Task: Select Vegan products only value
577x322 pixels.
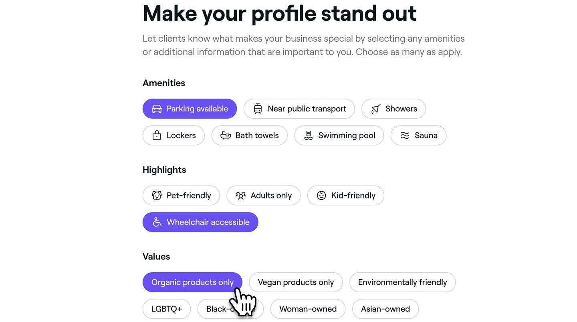Action: coord(296,282)
